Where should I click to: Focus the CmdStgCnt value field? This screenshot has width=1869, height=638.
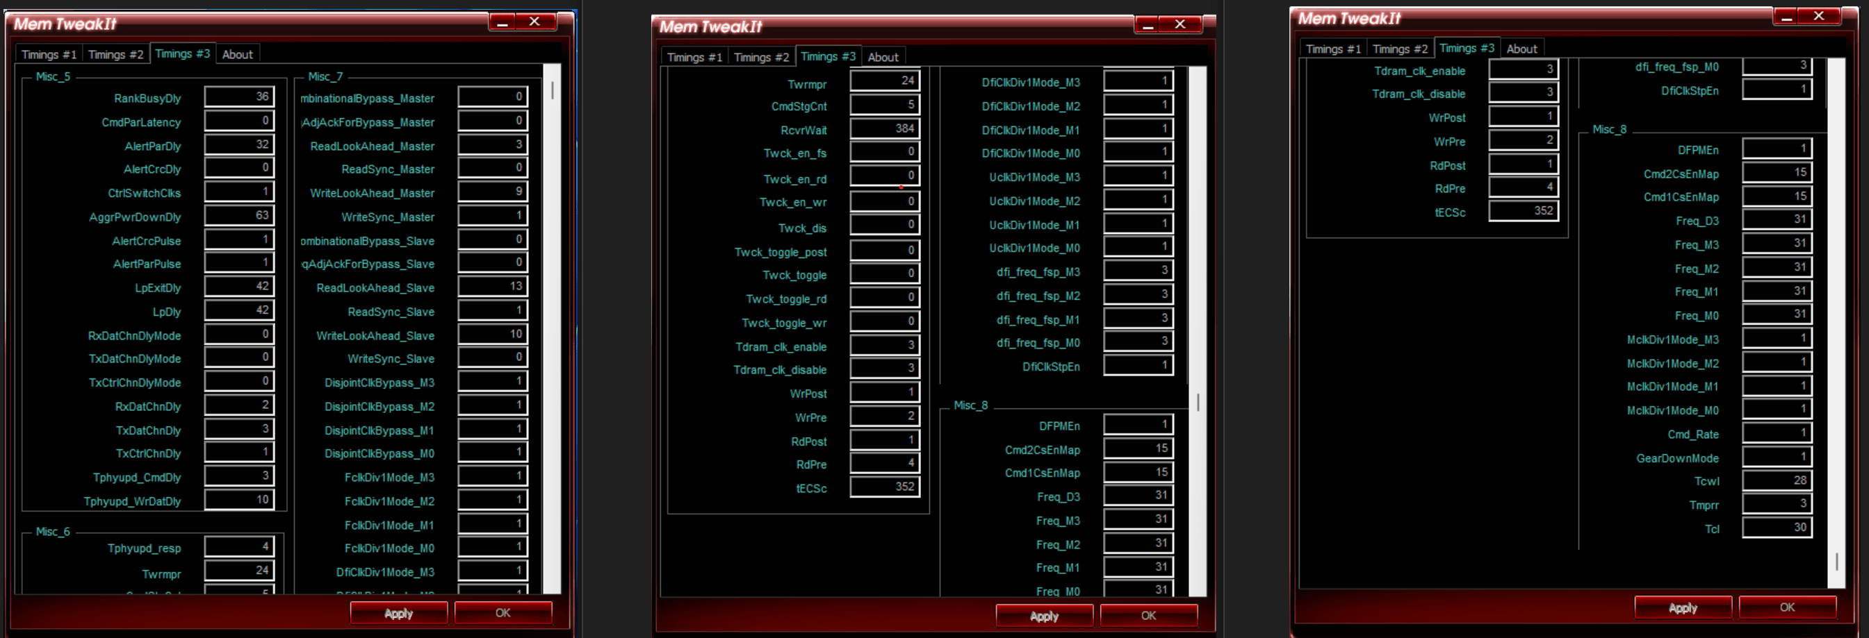(x=885, y=105)
